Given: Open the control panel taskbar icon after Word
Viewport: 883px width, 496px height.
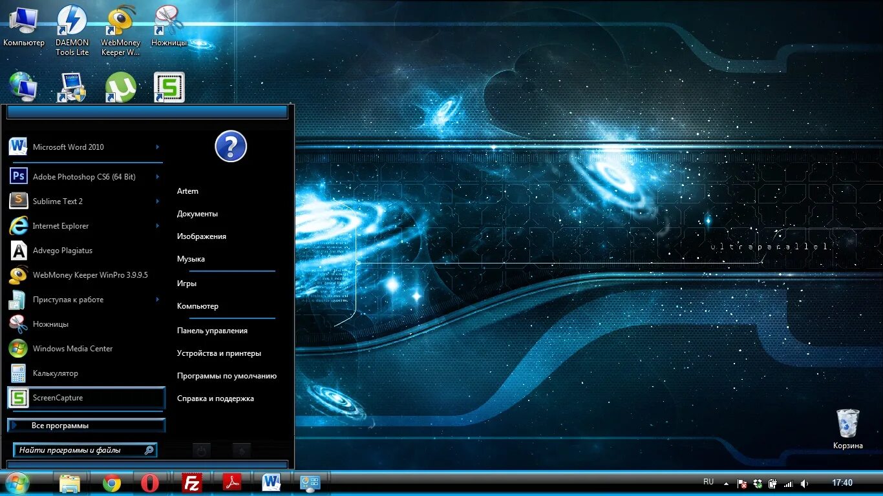Looking at the screenshot, I should pyautogui.click(x=311, y=483).
